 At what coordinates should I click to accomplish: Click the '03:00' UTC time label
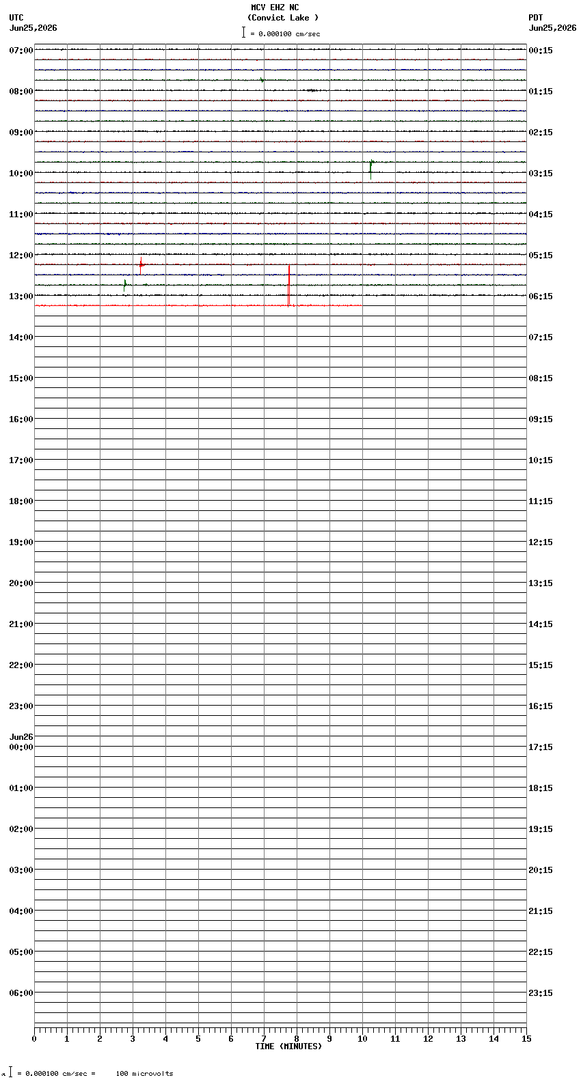pos(21,870)
